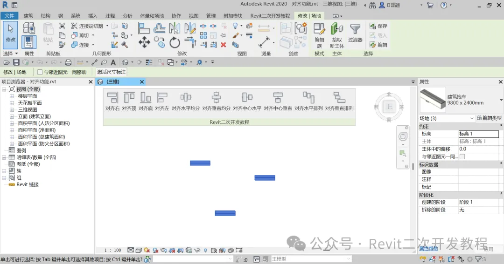
Task: Click the Rotate tool icon
Action: point(175,42)
